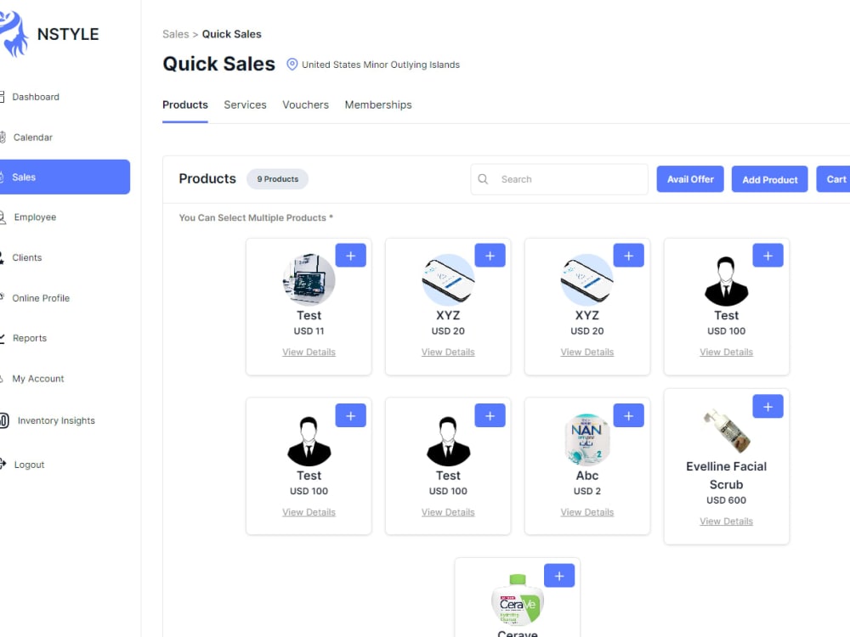This screenshot has width=850, height=637.
Task: Select Sales in the sidebar
Action: pyautogui.click(x=65, y=177)
